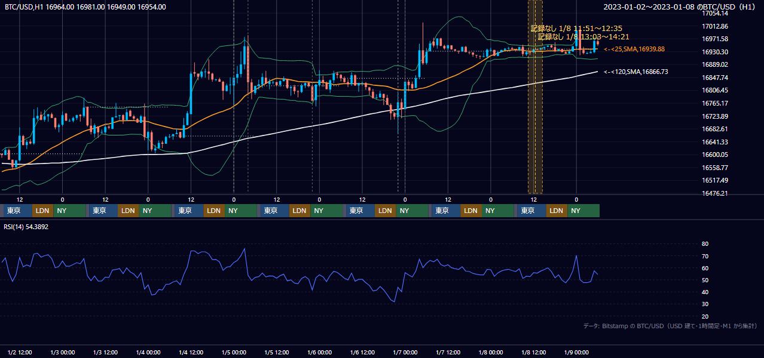The height and width of the screenshot is (358, 764).
Task: Click the "1/4 00:00" date label
Action: pyautogui.click(x=148, y=352)
